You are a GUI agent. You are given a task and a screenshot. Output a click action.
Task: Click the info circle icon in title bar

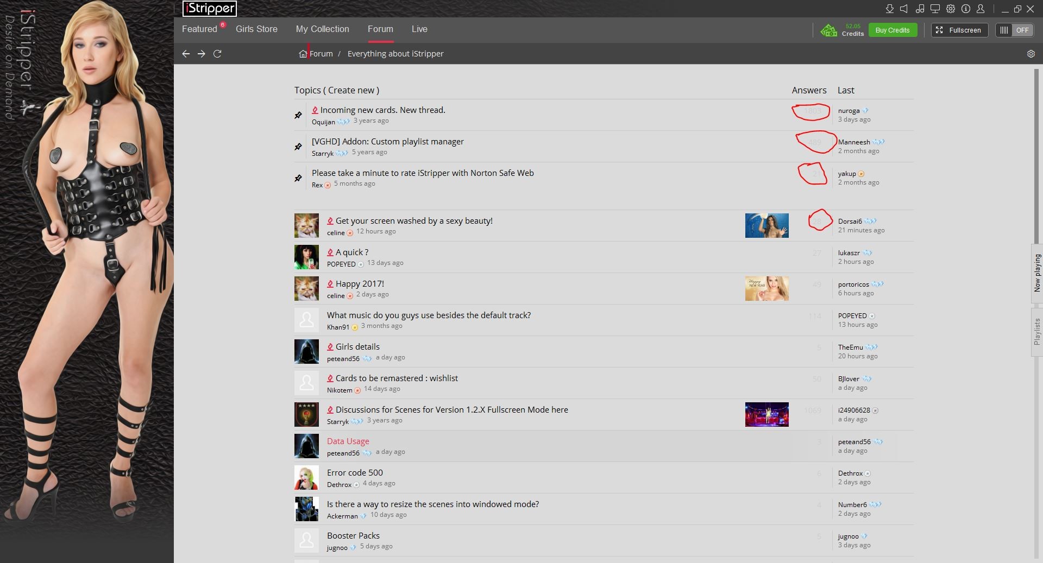[x=966, y=9]
